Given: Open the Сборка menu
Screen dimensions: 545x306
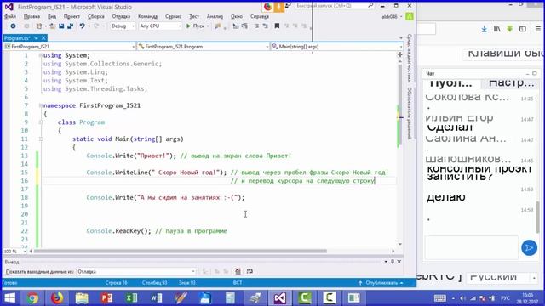Looking at the screenshot, I should point(96,17).
